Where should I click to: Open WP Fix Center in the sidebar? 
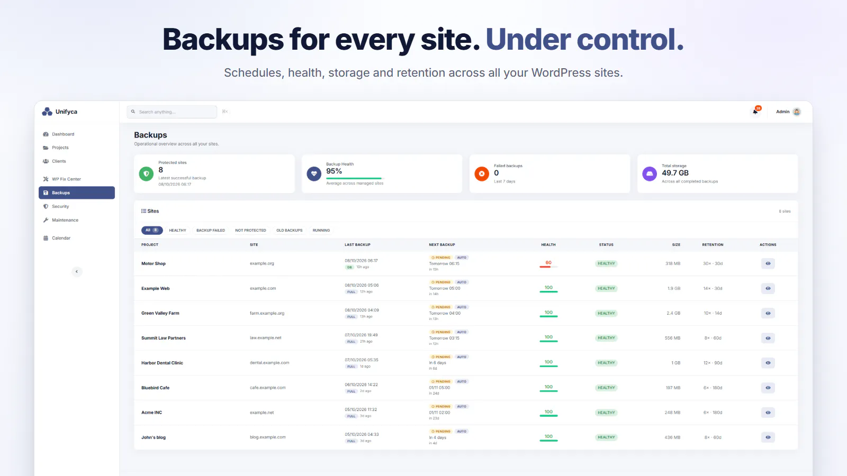(77, 179)
